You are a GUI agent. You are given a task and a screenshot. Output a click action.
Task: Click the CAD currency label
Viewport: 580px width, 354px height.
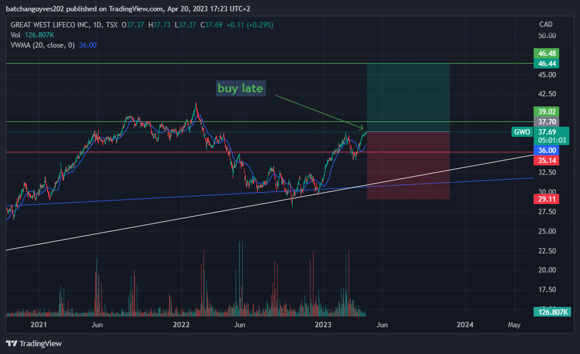click(x=545, y=24)
